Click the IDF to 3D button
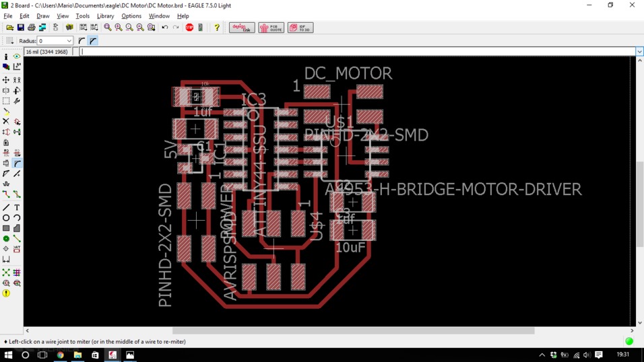The image size is (644, 362). point(300,28)
